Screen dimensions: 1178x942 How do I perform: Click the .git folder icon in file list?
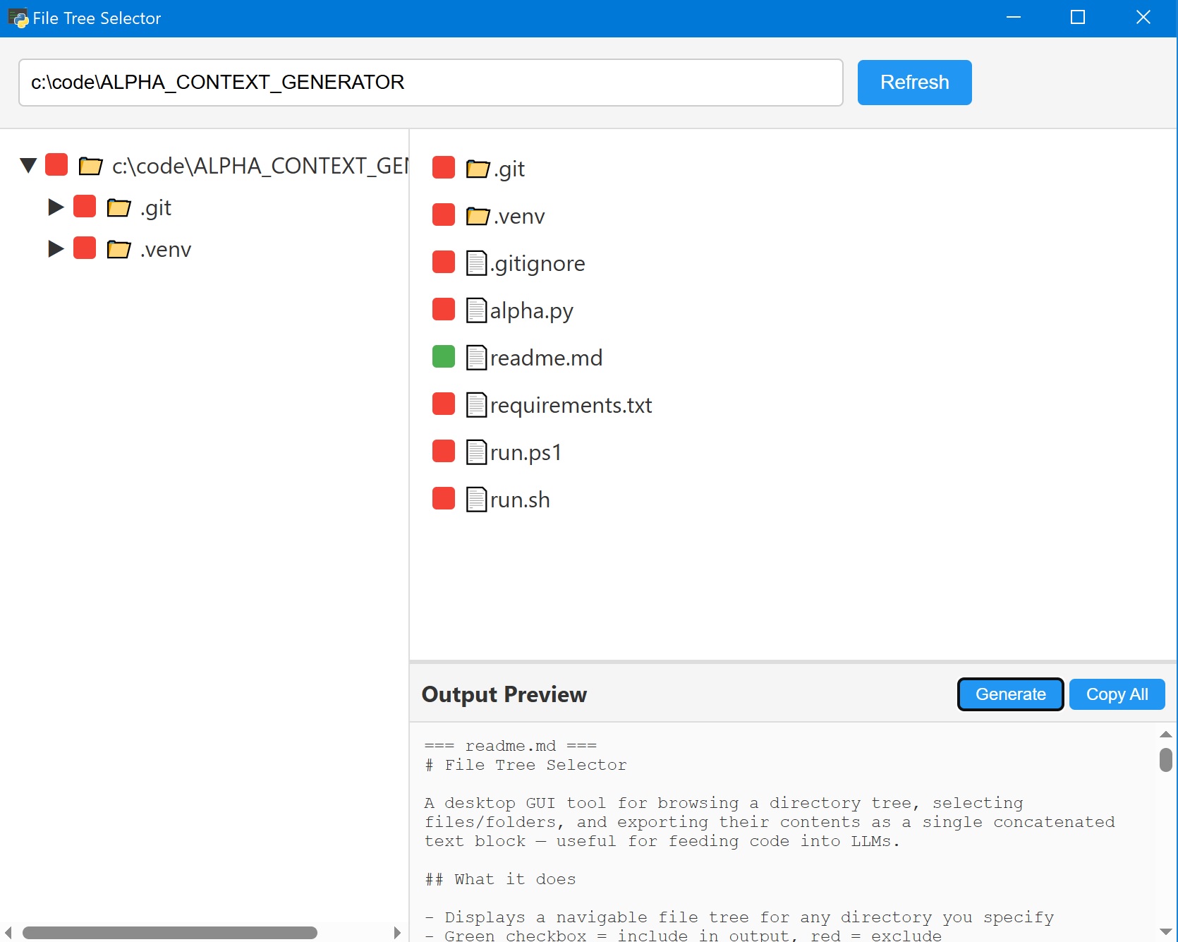478,169
